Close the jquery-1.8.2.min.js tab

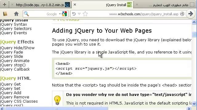(x=12, y=5)
